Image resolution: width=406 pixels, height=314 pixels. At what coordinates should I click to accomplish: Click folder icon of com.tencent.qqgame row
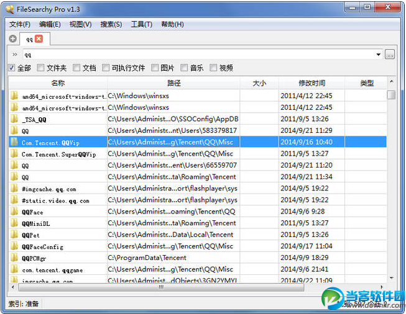pyautogui.click(x=14, y=269)
